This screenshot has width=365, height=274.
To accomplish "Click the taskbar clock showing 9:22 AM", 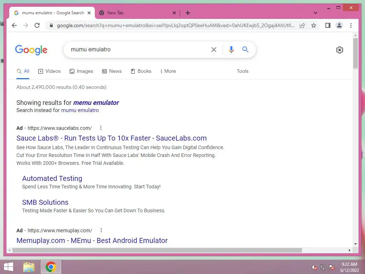I will coord(349,267).
